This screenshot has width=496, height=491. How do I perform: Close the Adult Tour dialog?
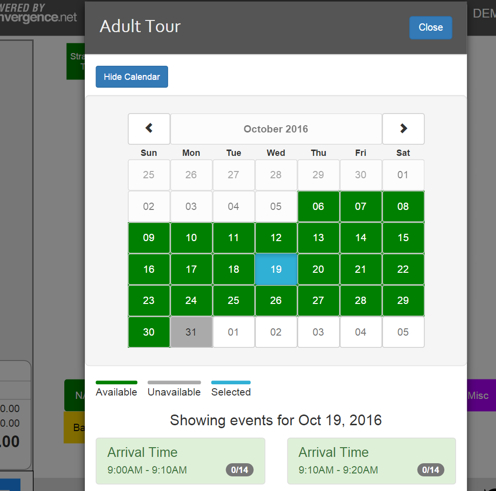point(430,27)
